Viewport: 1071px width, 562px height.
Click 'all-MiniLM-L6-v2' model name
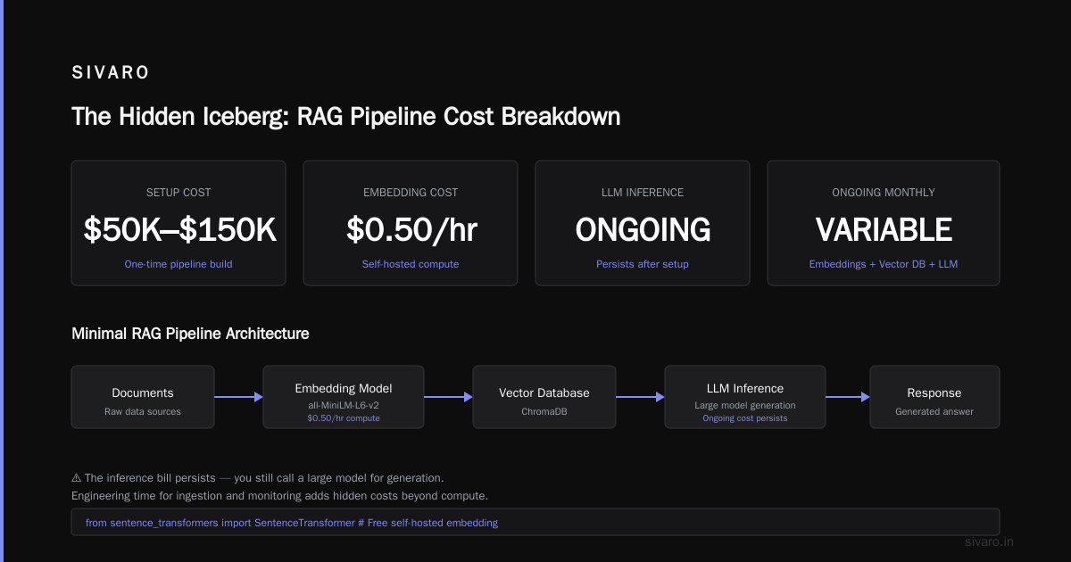click(344, 405)
